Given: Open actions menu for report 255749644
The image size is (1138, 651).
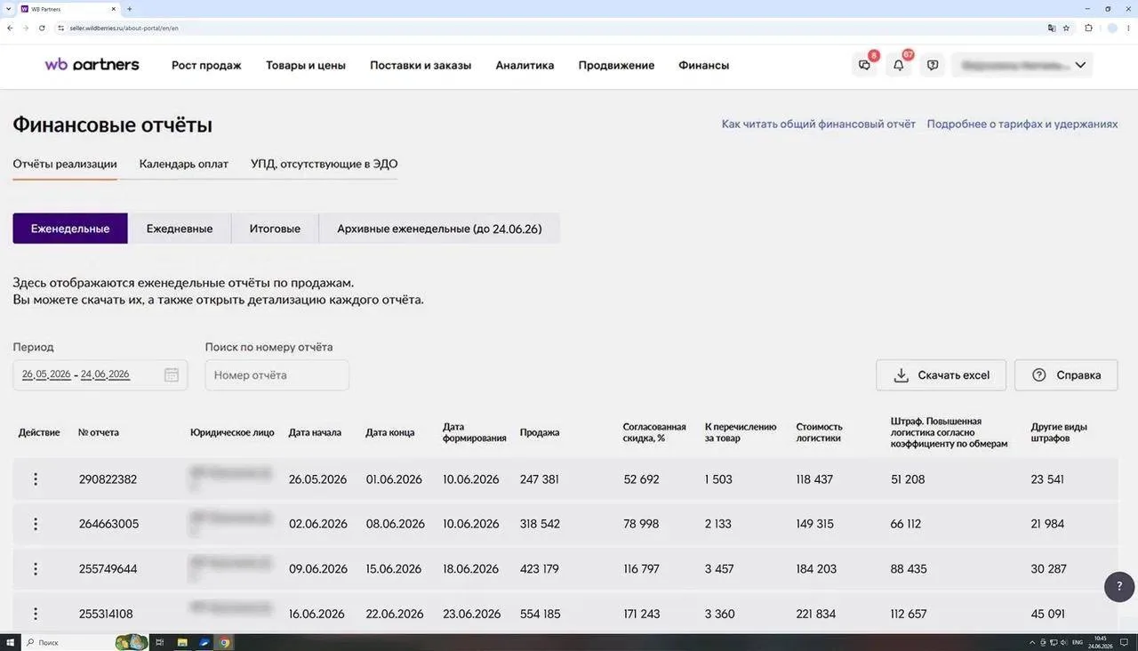Looking at the screenshot, I should (36, 569).
